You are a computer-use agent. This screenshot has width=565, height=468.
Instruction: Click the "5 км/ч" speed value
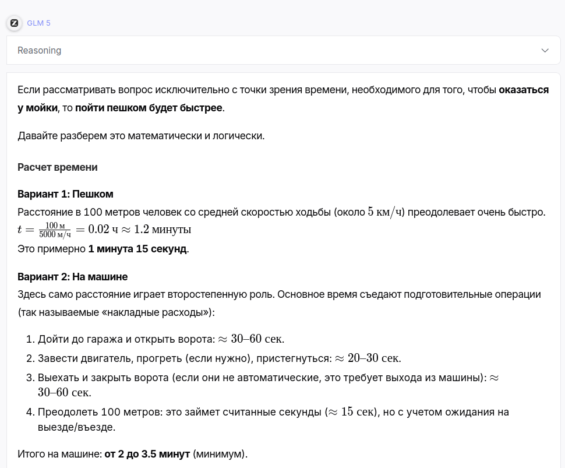389,212
